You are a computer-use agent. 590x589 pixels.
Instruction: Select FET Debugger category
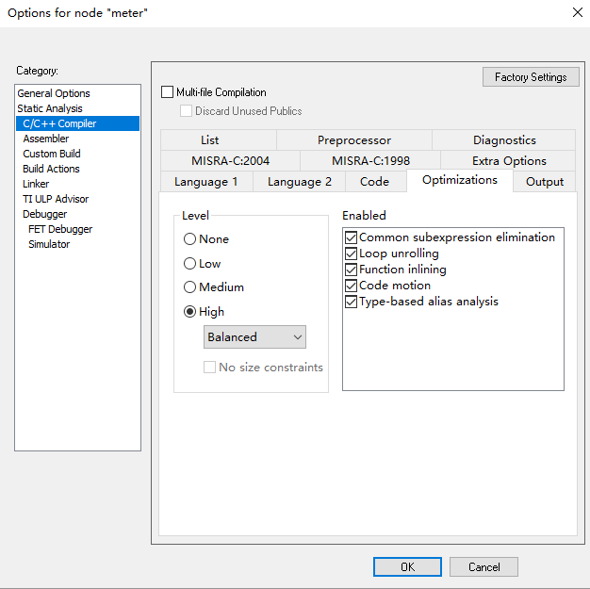60,229
